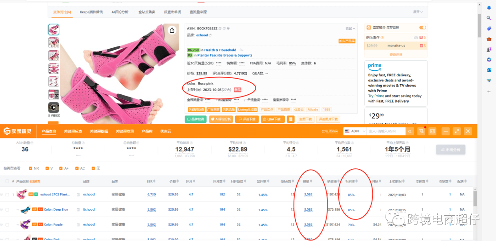Click the Try Prime link
This screenshot has height=241, width=496.
point(376,96)
